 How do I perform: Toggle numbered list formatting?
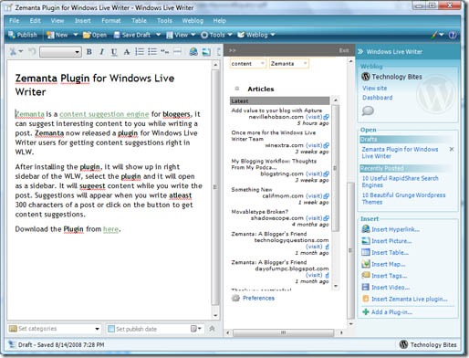tap(140, 51)
